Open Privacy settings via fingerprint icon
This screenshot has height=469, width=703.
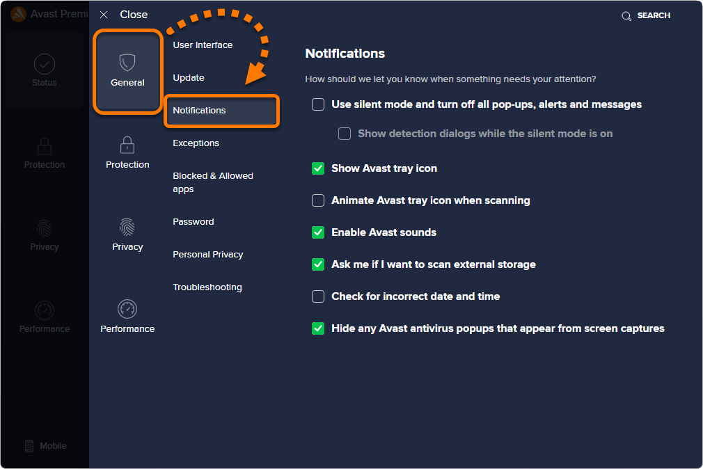(127, 228)
